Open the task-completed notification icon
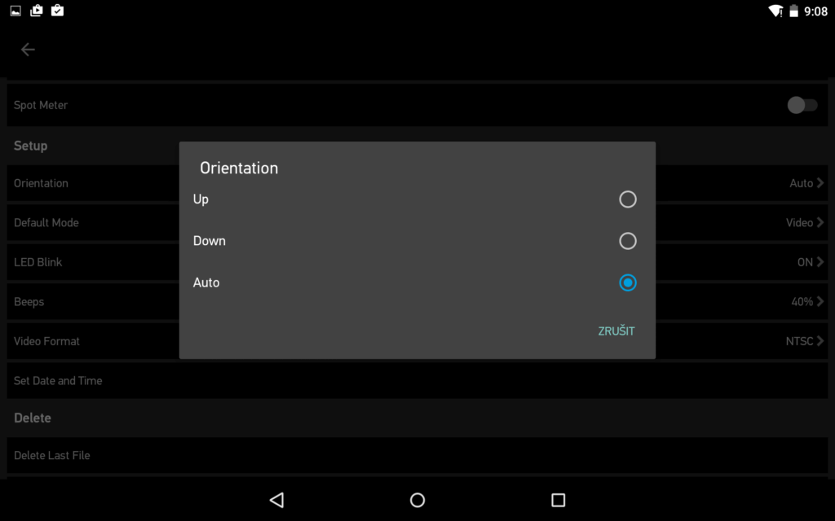Image resolution: width=835 pixels, height=521 pixels. tap(57, 10)
